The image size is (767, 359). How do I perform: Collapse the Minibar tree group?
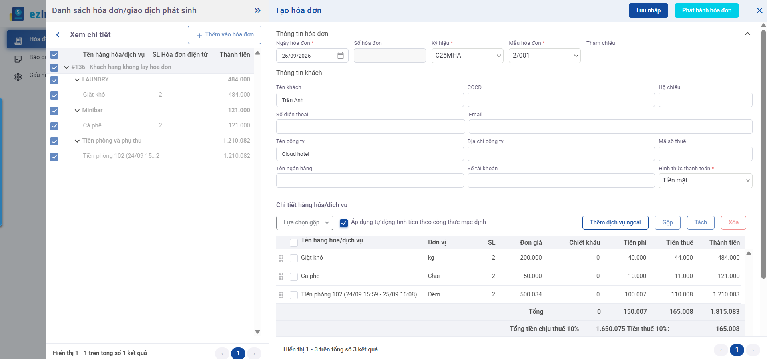77,111
